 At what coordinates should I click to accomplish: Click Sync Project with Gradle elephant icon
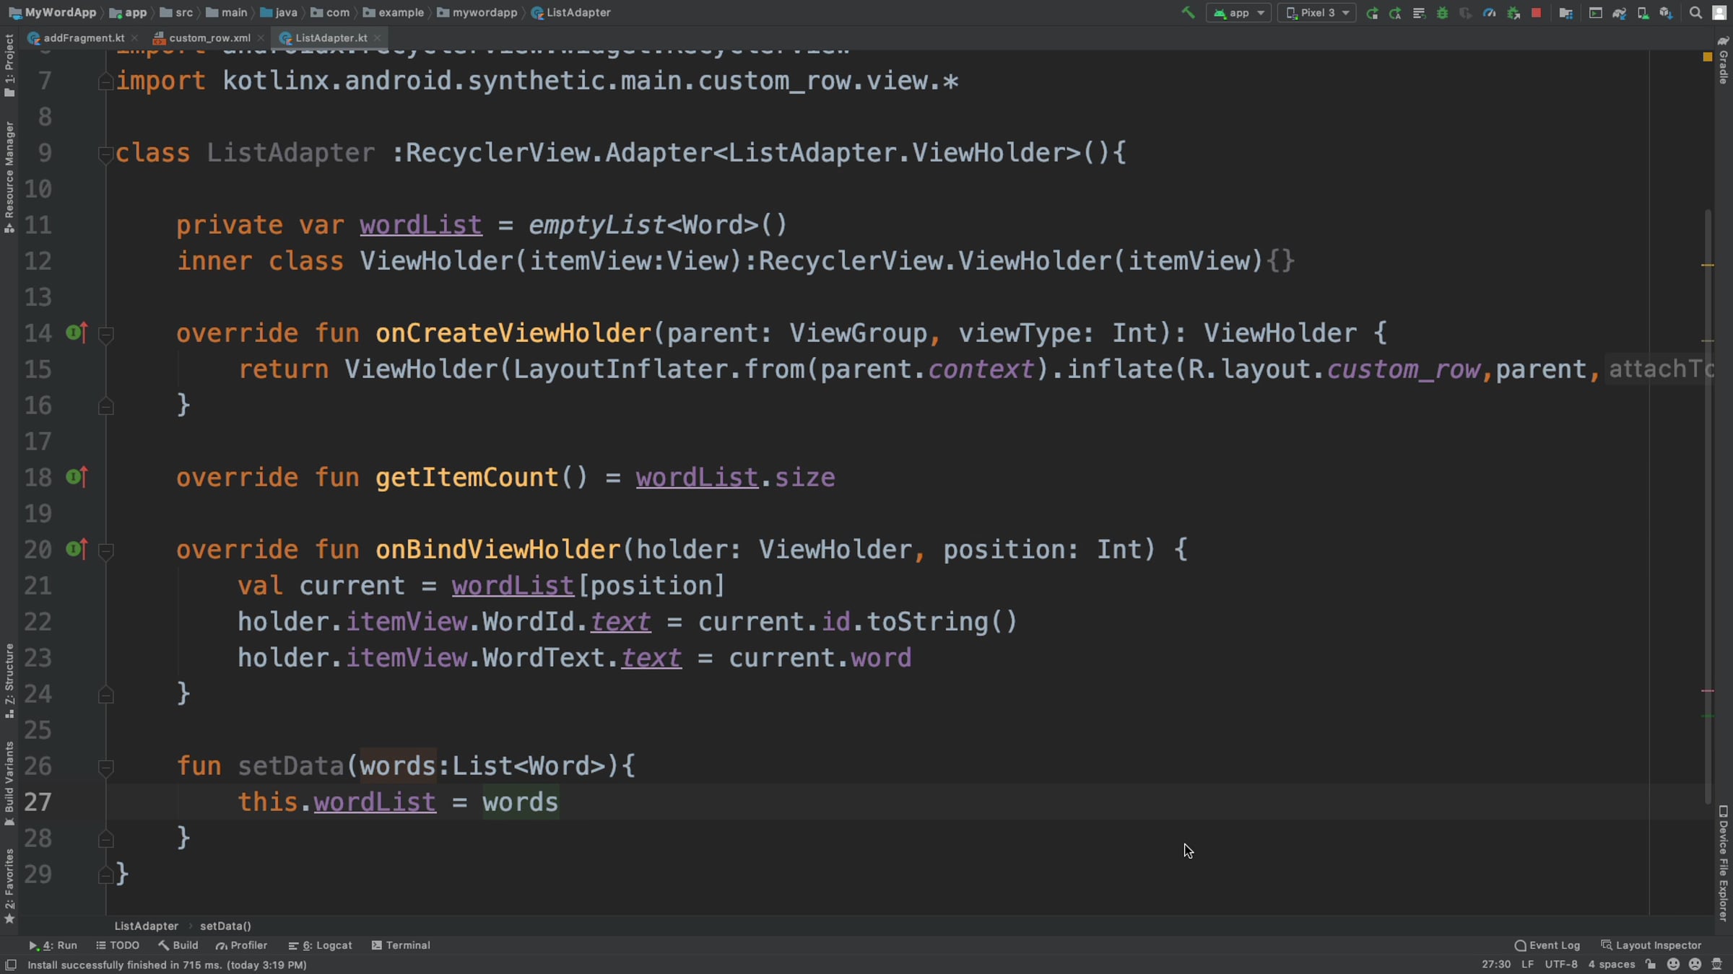point(1619,12)
